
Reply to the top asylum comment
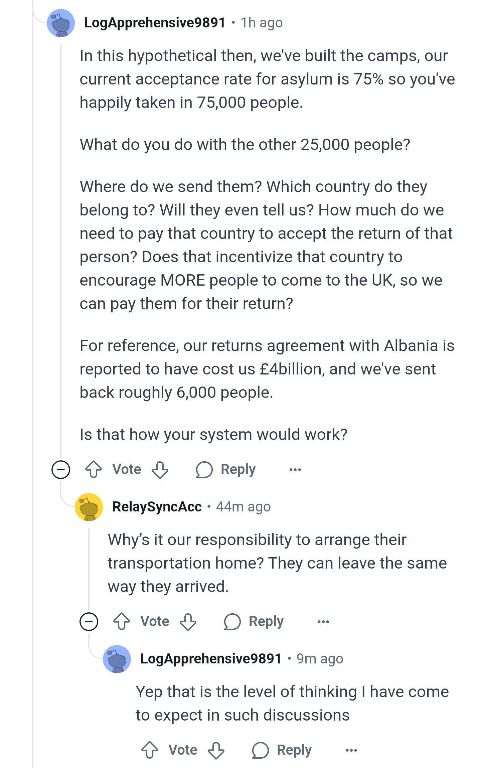click(x=226, y=469)
